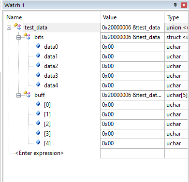Click the data3 member icon
The height and width of the screenshot is (182, 189).
(38, 75)
